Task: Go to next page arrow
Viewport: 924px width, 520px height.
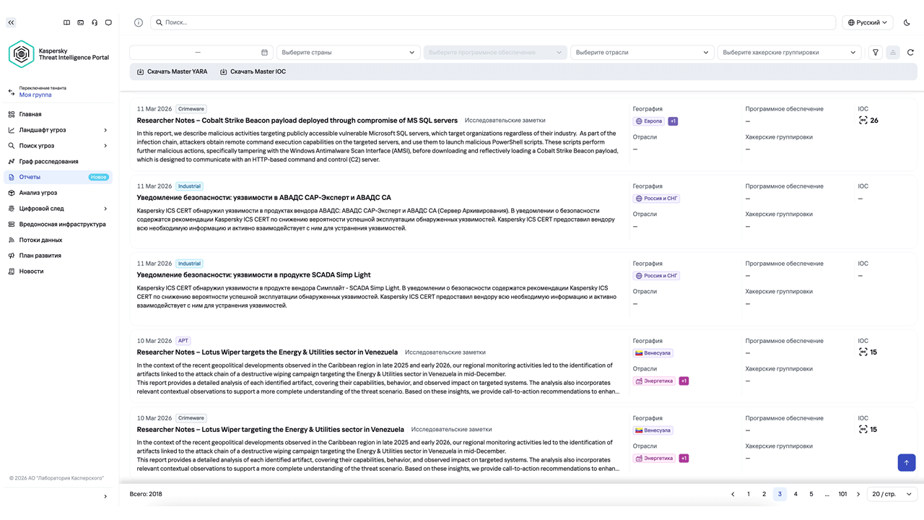Action: click(858, 494)
